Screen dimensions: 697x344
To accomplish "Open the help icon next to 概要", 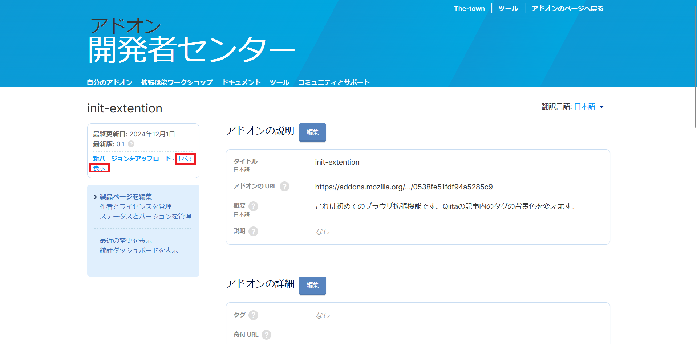I will (253, 206).
